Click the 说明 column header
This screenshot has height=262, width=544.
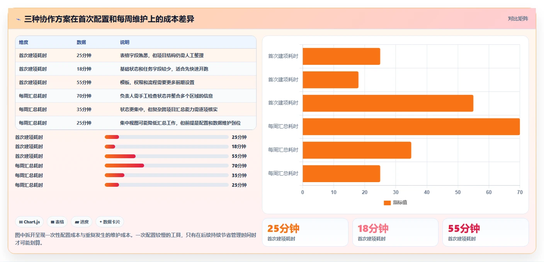point(125,42)
